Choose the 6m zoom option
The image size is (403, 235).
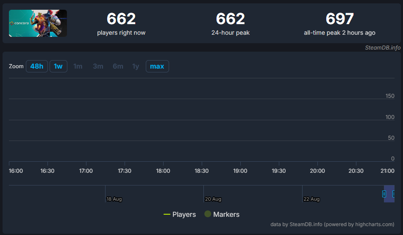click(118, 66)
